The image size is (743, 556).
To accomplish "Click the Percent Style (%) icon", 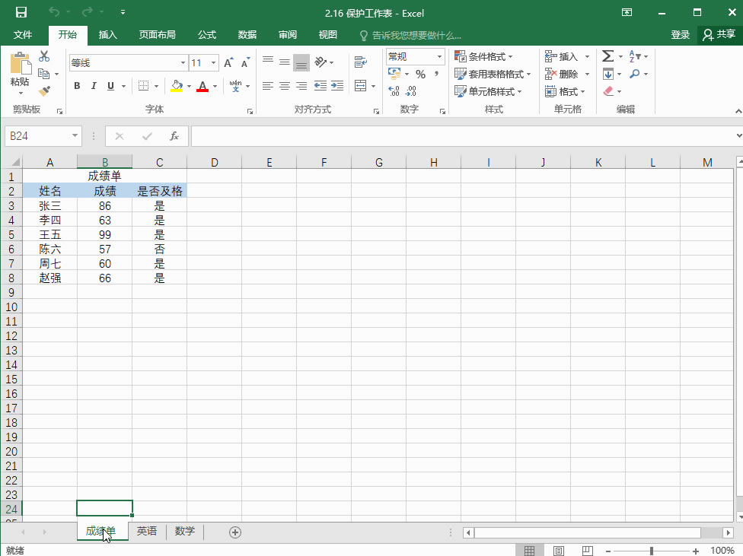I will tap(419, 74).
